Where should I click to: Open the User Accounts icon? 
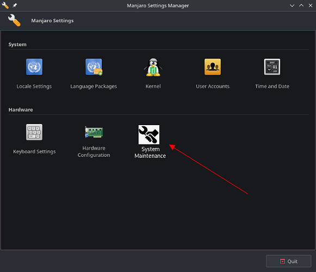click(x=213, y=67)
